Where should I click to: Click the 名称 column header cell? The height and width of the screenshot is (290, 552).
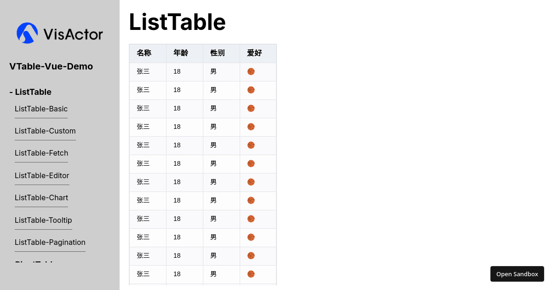(144, 53)
